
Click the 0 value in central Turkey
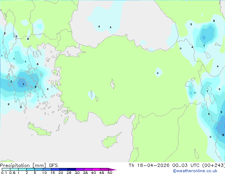coord(158,73)
